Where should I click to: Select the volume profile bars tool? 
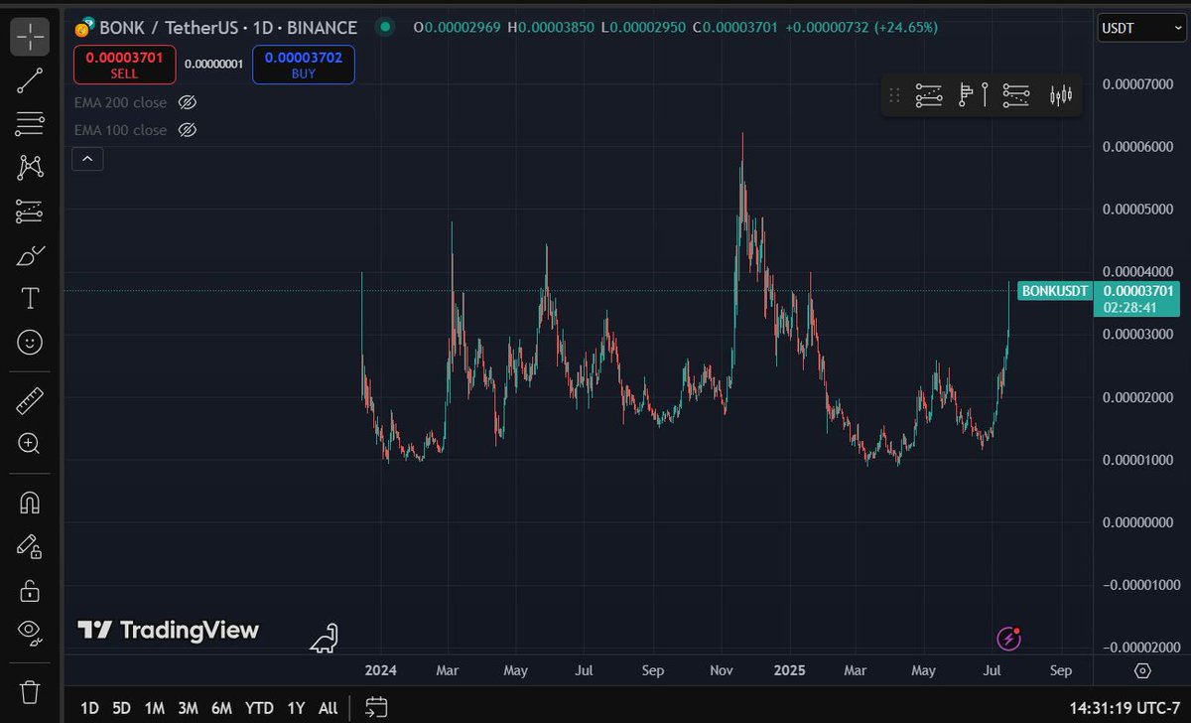click(x=966, y=95)
